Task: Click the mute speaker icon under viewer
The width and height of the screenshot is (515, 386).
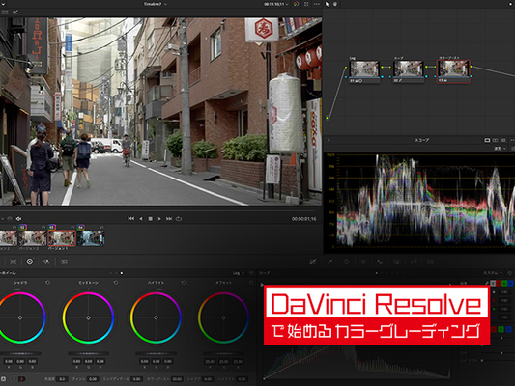Action: pyautogui.click(x=18, y=218)
